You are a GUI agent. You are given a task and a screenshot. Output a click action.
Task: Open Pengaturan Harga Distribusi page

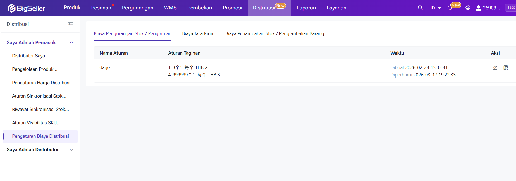point(41,83)
